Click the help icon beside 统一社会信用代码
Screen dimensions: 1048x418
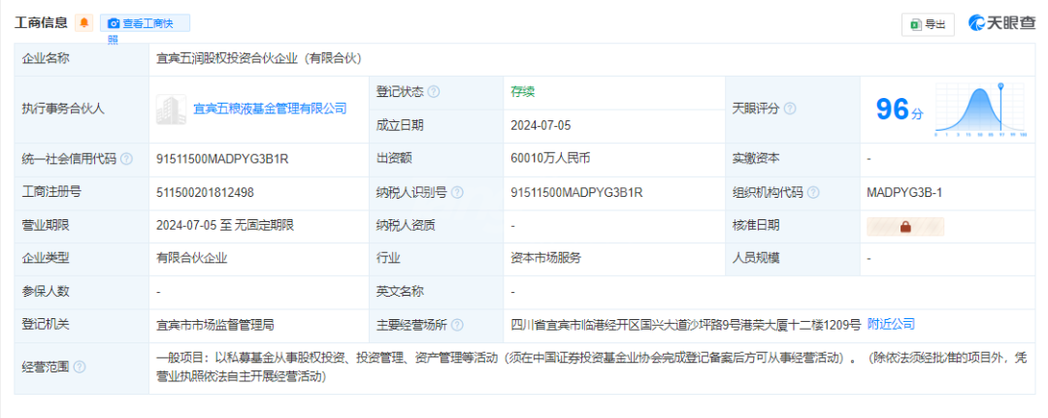pyautogui.click(x=126, y=159)
